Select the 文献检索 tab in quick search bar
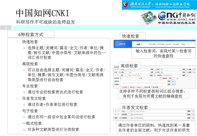Image resolution: width=197 pixels, height=136 pixels. click(x=122, y=44)
